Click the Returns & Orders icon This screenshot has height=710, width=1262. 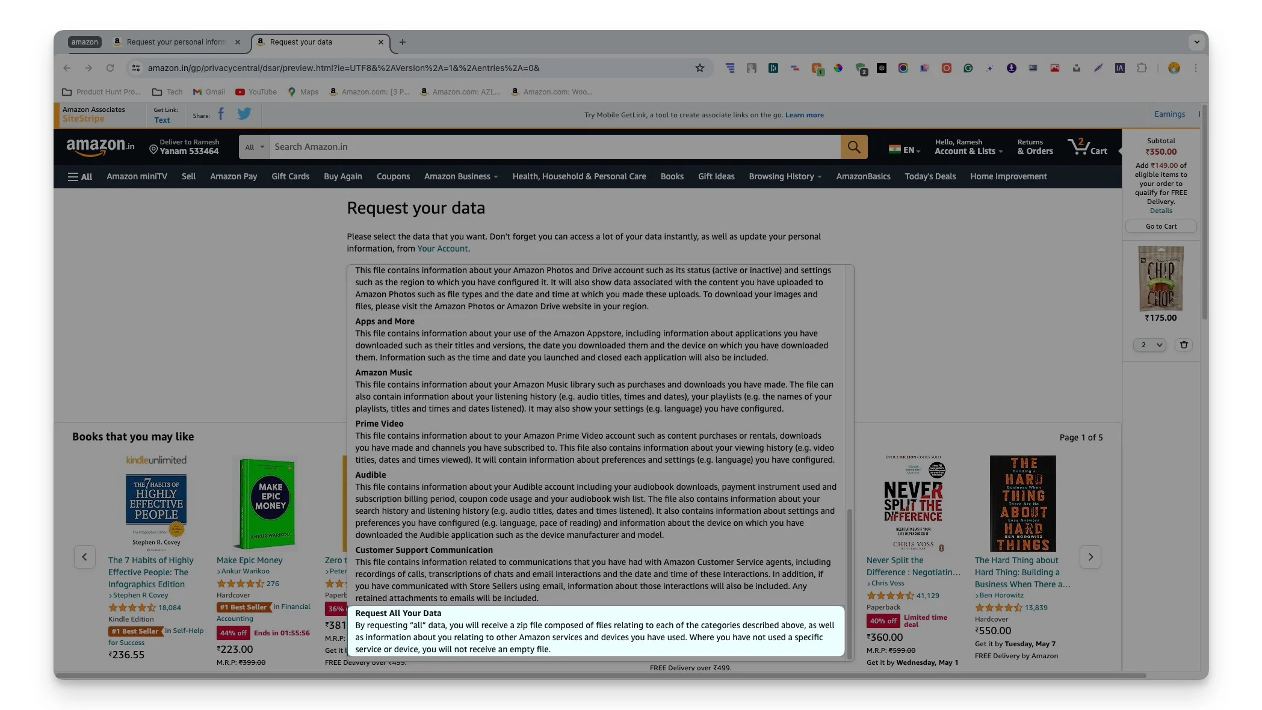[x=1035, y=146]
